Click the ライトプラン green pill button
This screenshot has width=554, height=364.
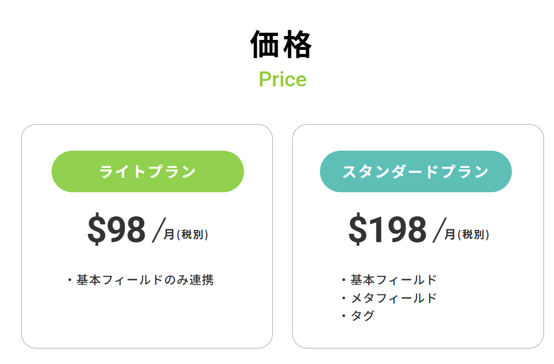point(148,172)
